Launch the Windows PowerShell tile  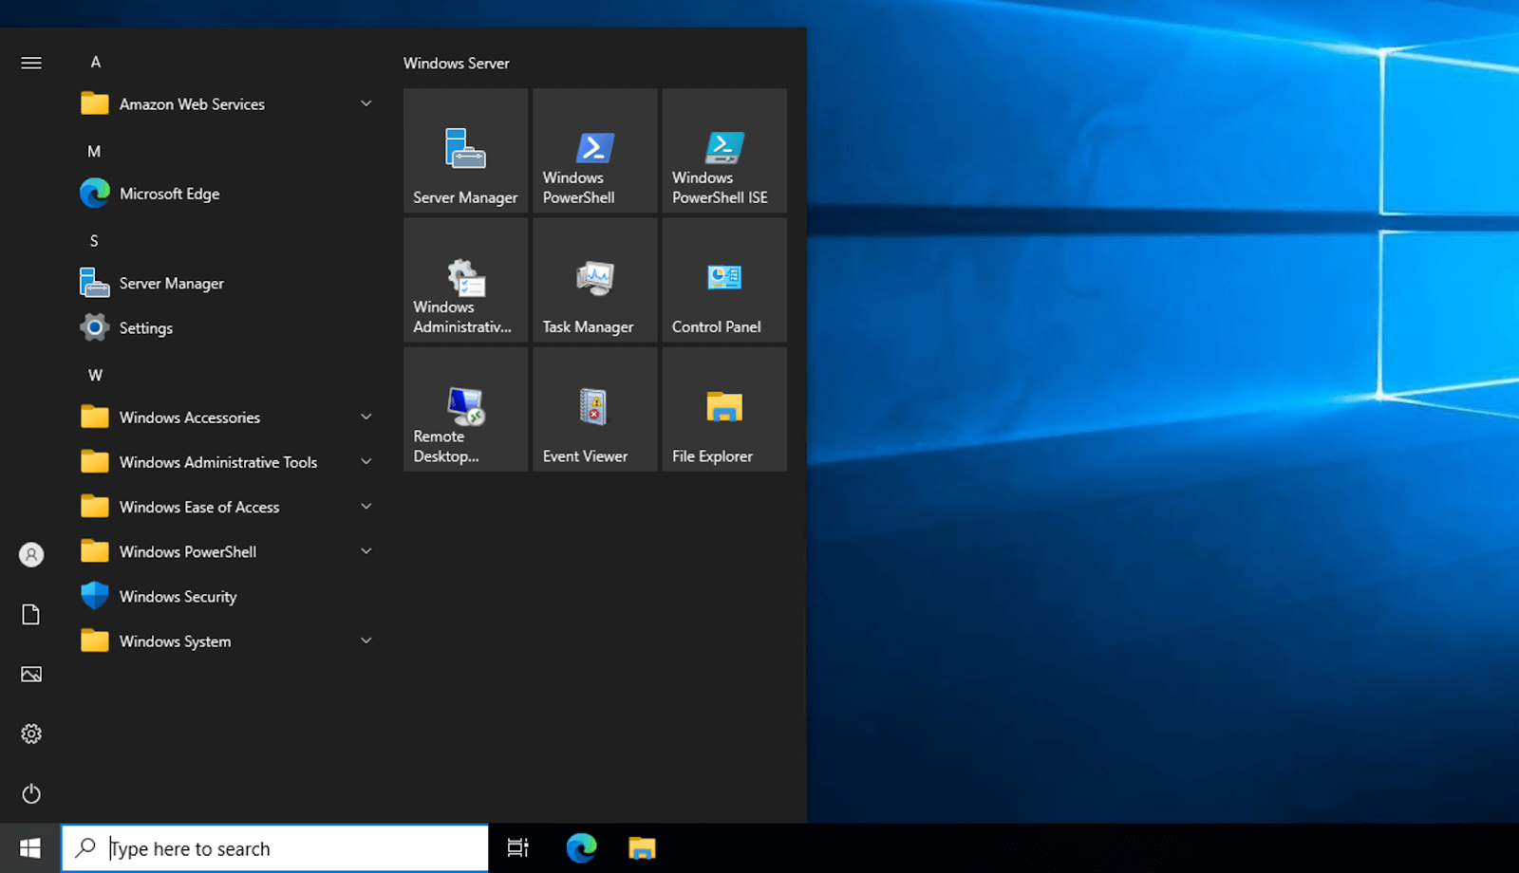click(x=595, y=150)
